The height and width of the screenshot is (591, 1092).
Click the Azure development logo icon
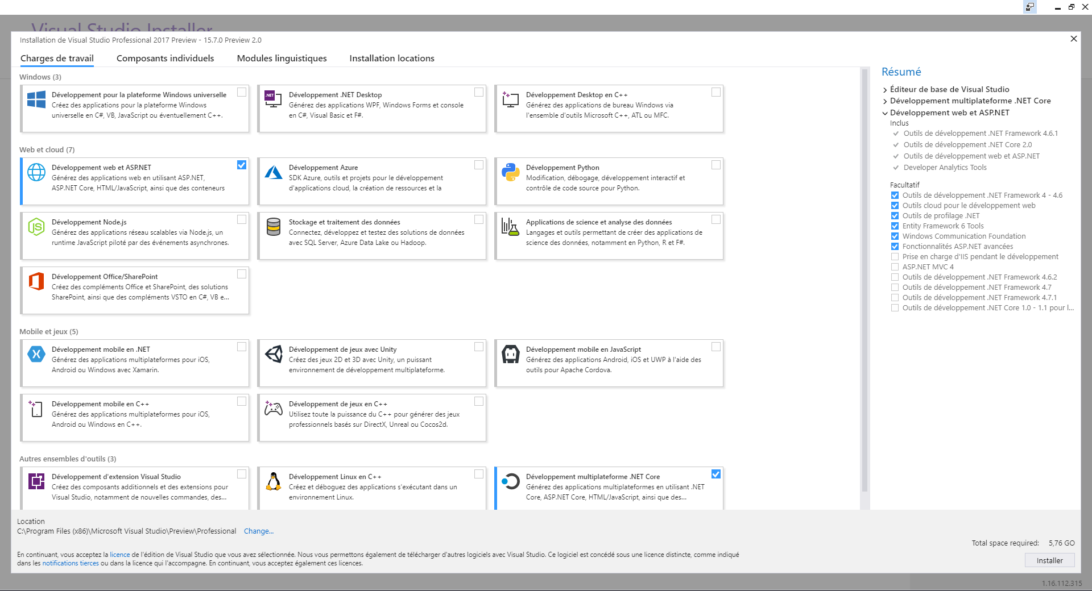coord(274,172)
